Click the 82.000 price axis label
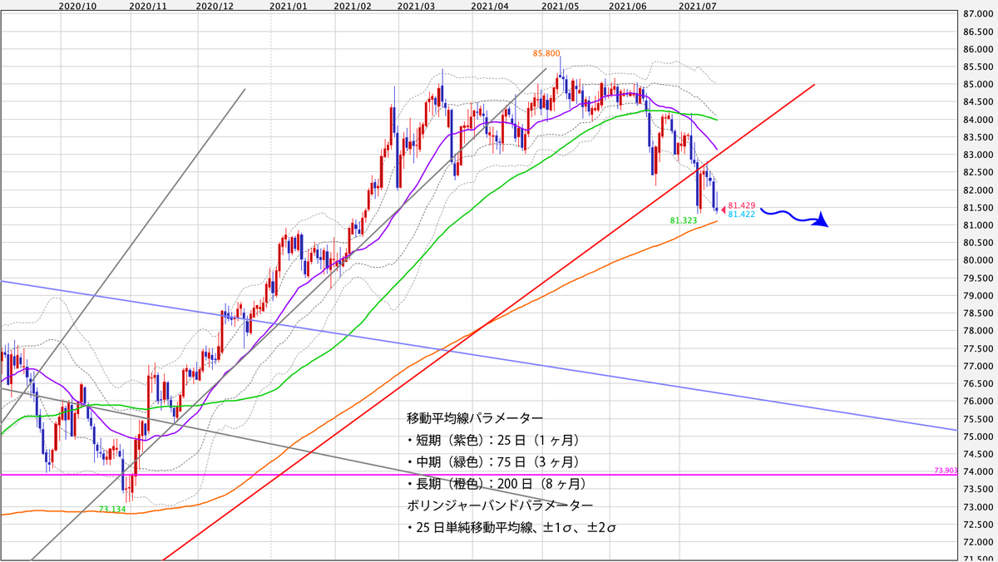 click(x=980, y=190)
